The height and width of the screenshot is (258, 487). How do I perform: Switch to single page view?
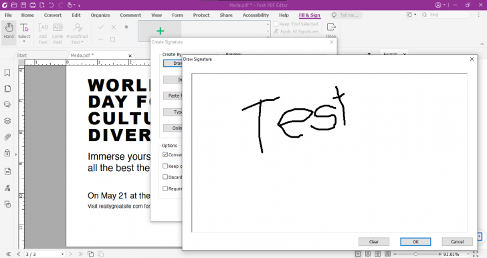pos(358,254)
